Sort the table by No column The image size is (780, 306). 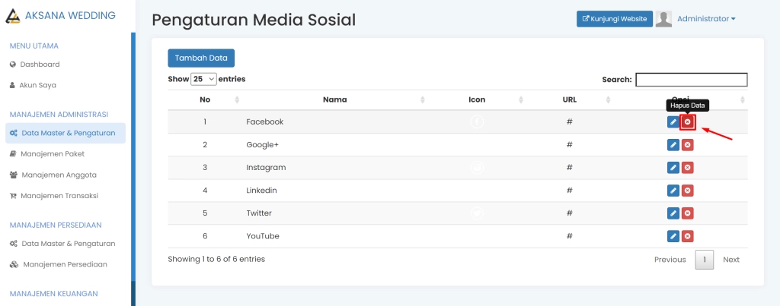pos(205,99)
